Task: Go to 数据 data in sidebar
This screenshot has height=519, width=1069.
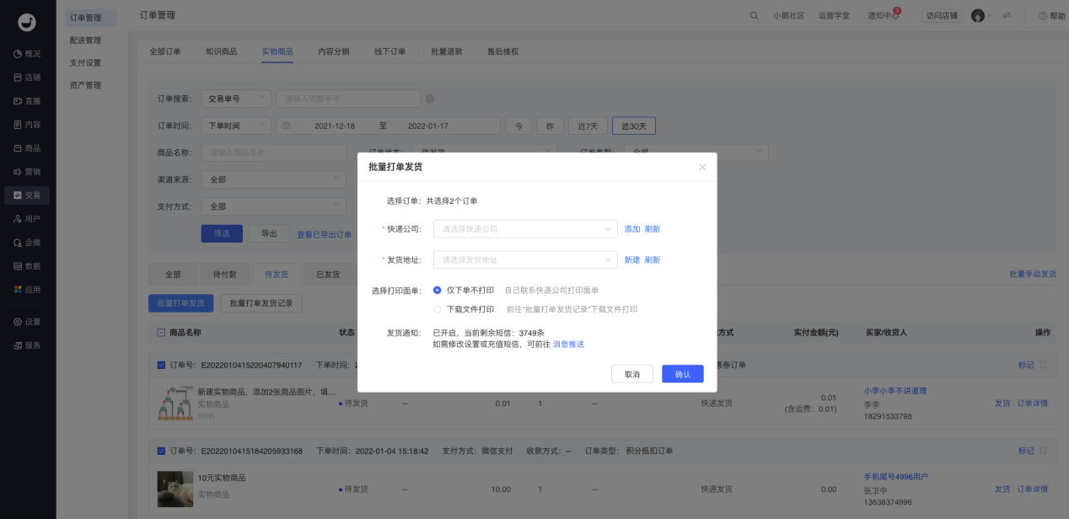Action: point(27,265)
